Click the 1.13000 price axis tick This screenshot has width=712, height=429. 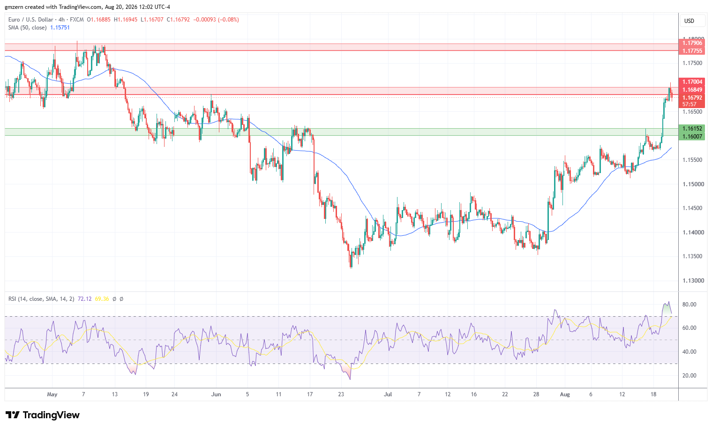point(692,281)
